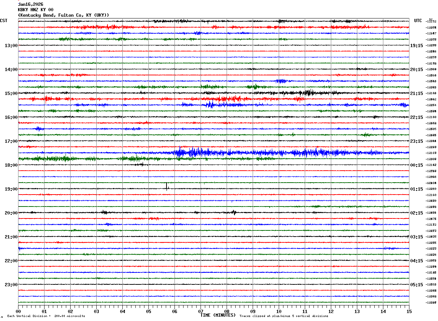
Task: Click minute tick label 08 on x-axis
Action: tap(227, 311)
